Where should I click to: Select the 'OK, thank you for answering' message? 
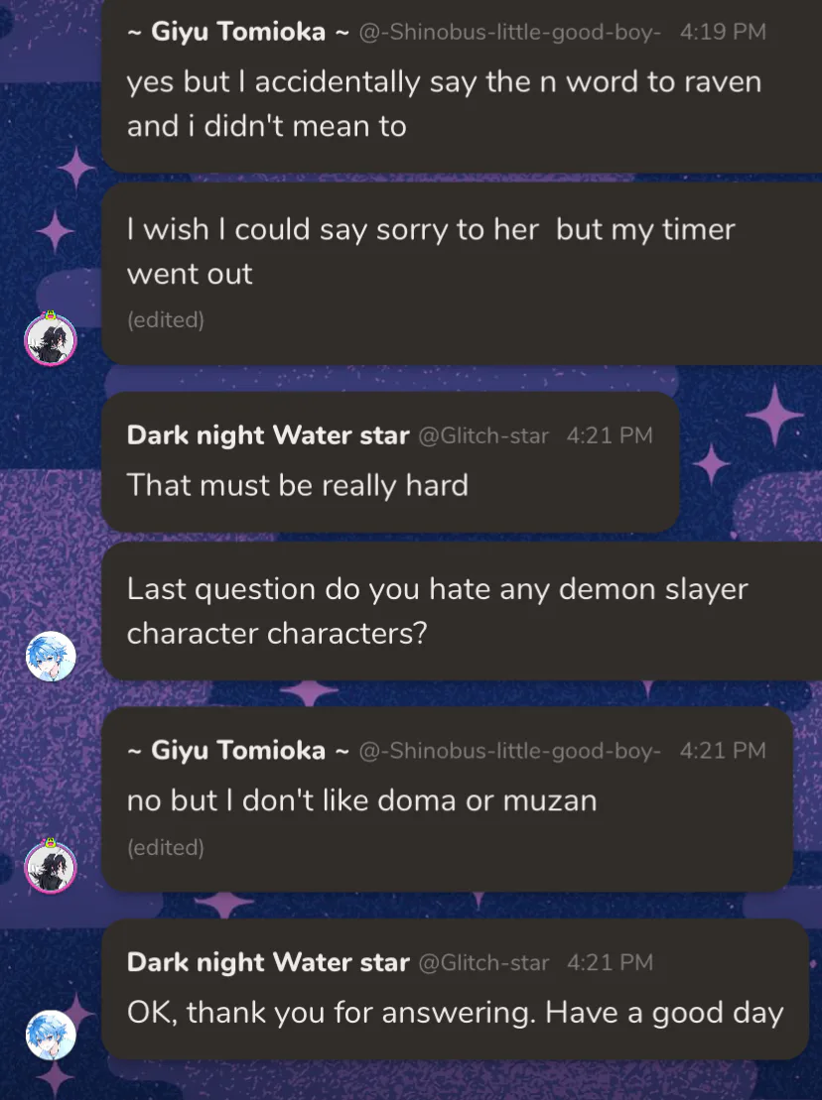[x=455, y=1014]
